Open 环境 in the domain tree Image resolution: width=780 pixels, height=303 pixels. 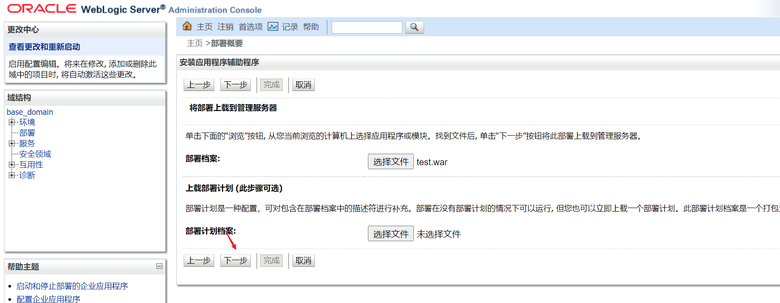[27, 122]
